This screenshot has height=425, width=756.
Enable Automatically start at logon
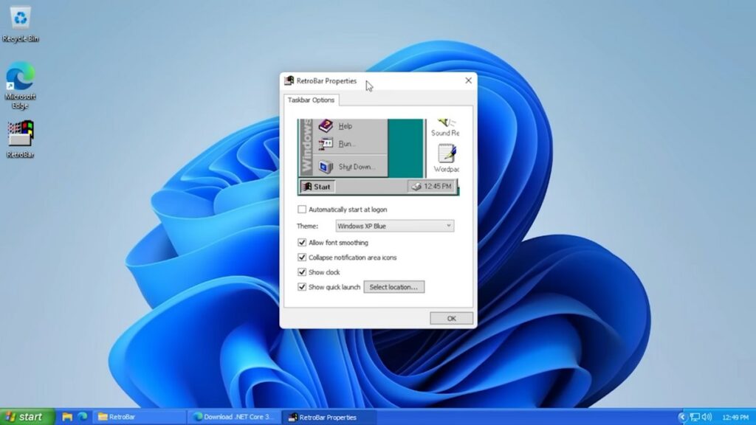point(302,209)
